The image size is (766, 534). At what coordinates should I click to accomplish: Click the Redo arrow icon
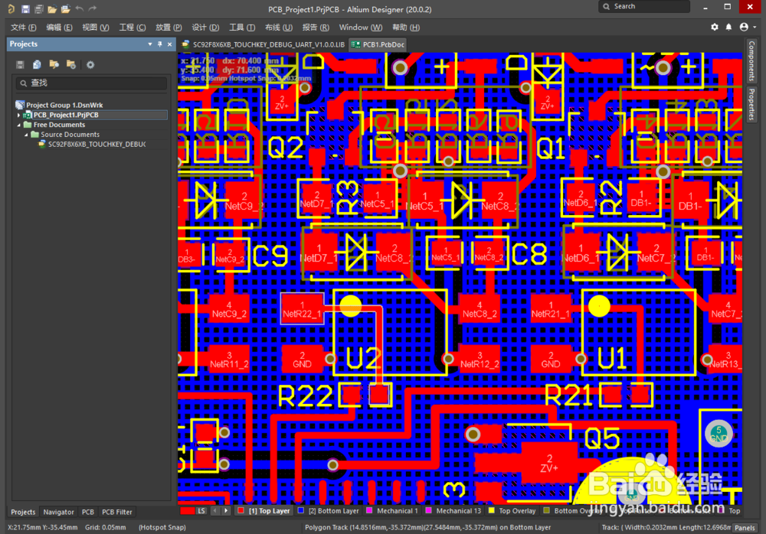pyautogui.click(x=93, y=8)
